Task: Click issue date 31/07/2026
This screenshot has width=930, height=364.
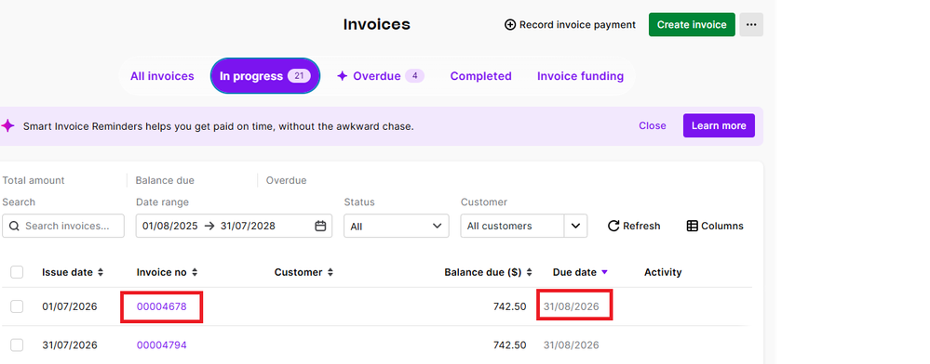Action: tap(70, 344)
